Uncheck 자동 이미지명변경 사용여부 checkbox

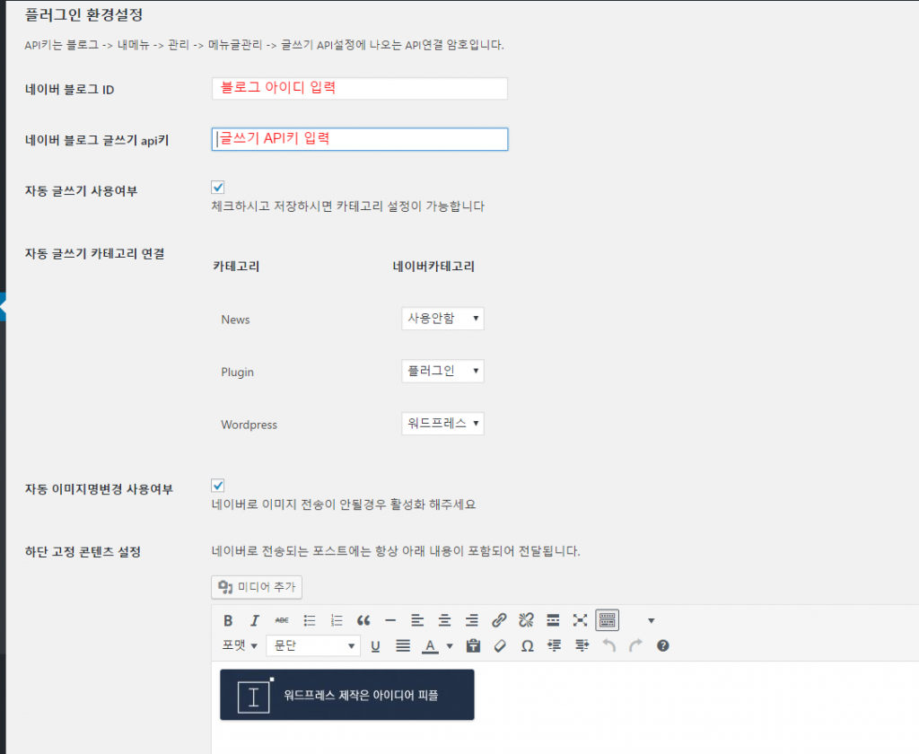point(217,486)
